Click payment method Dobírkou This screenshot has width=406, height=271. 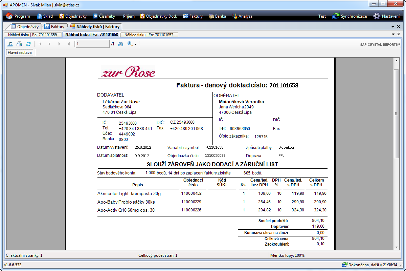coord(286,148)
